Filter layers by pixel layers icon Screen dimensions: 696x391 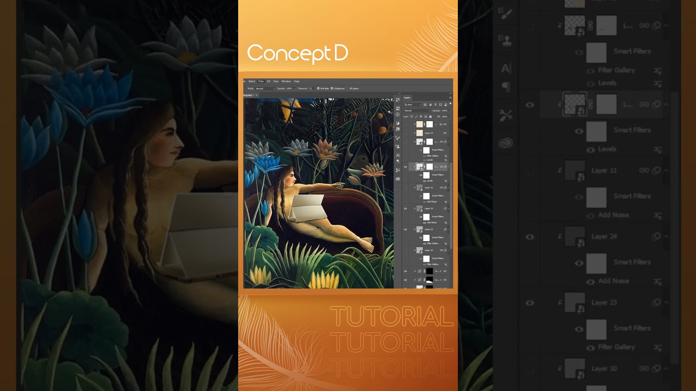pos(425,105)
